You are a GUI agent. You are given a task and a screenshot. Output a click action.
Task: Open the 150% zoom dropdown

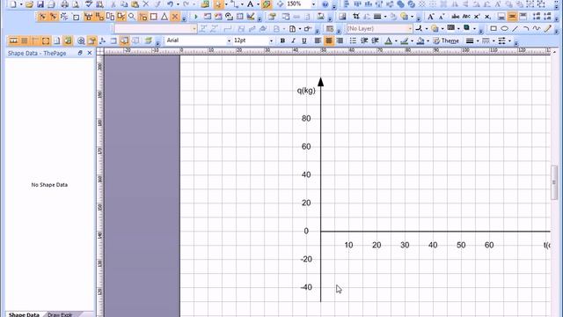pyautogui.click(x=313, y=4)
